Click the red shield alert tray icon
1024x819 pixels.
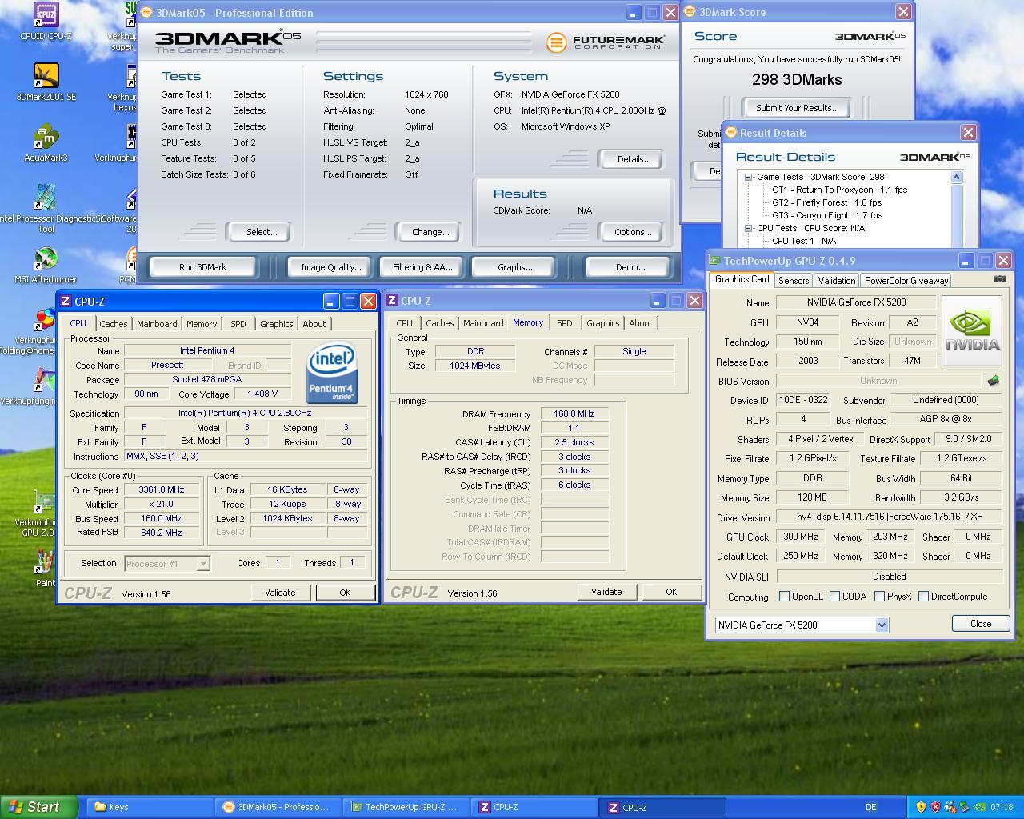pyautogui.click(x=935, y=807)
